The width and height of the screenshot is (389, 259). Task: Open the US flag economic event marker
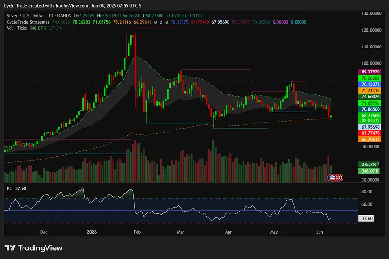[332, 177]
